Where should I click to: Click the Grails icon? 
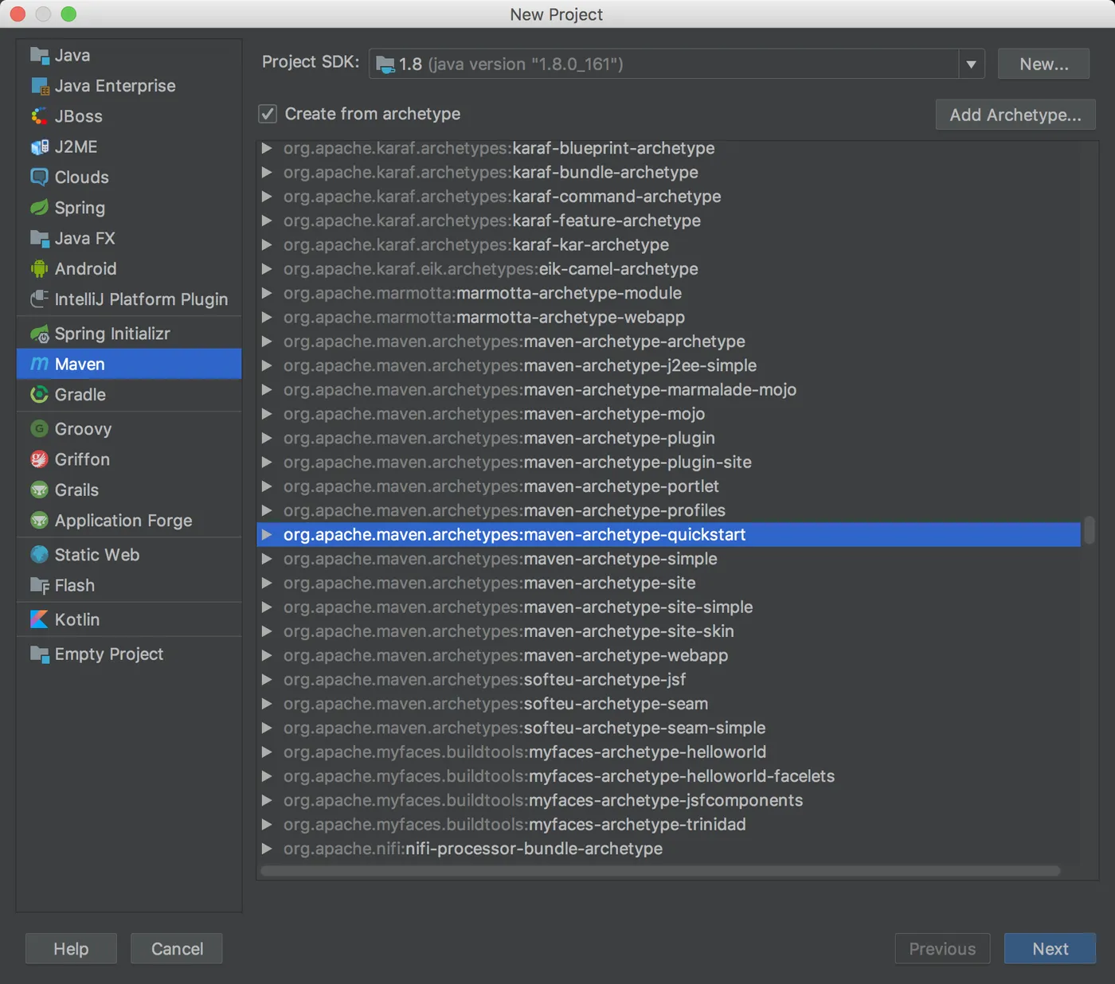pos(39,490)
